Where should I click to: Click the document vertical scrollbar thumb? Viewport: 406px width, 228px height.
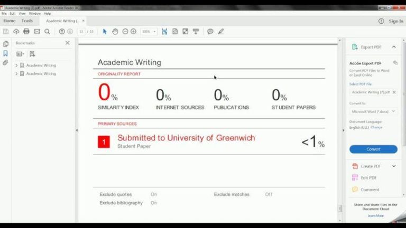tap(340, 208)
